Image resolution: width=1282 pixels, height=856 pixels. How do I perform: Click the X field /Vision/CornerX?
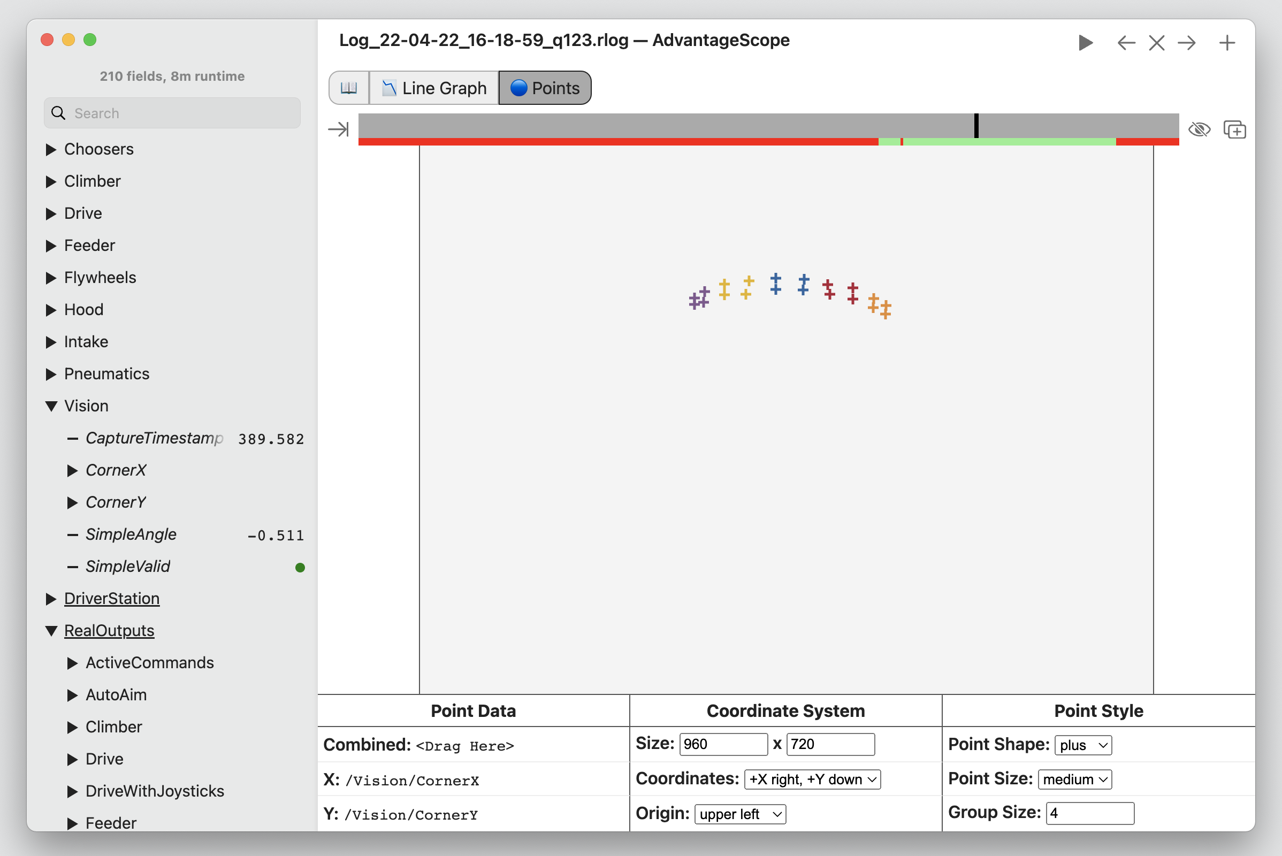pos(412,781)
